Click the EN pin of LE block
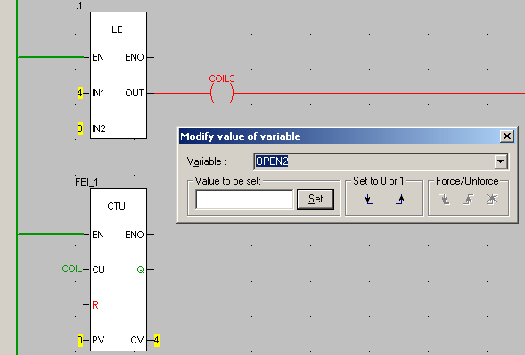This screenshot has width=525, height=355. pos(98,57)
